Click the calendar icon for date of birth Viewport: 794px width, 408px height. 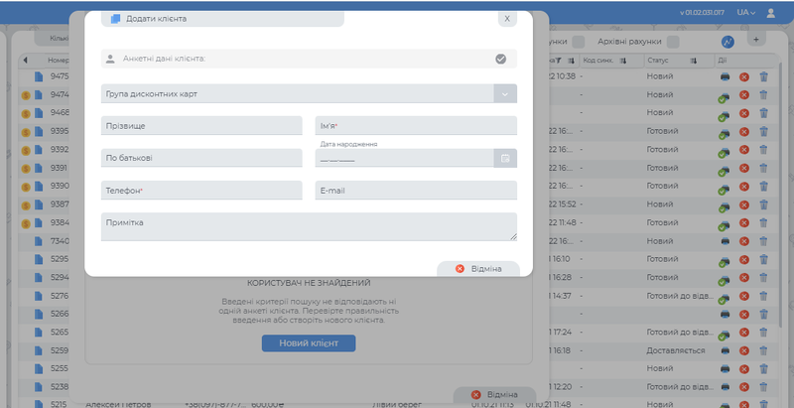coord(505,158)
